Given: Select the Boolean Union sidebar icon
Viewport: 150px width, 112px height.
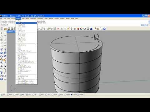Looking at the screenshot, I should [5, 53].
